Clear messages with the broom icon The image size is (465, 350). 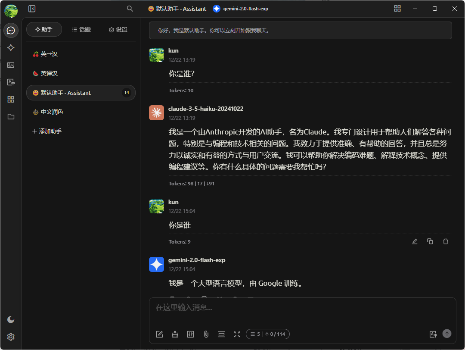175,334
